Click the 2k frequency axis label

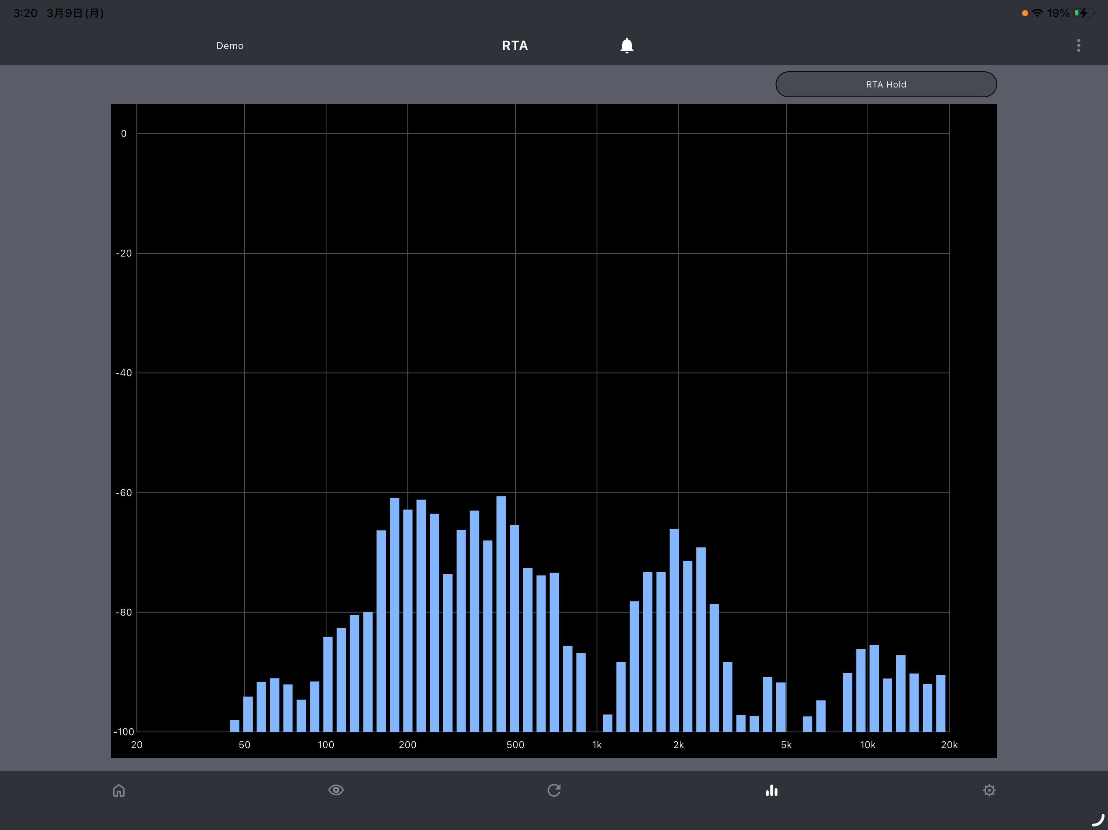point(679,745)
